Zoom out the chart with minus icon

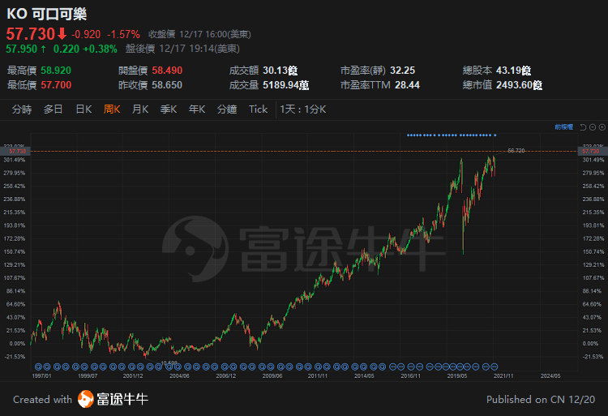(593, 127)
